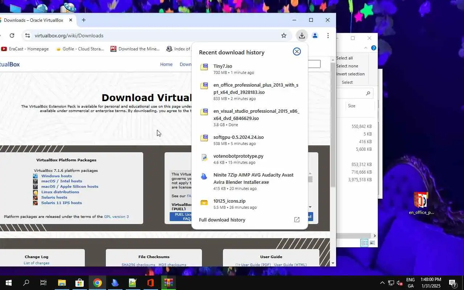Viewport: 464px width, 290px height.
Task: Switch Explorer to large icons view
Action: pyautogui.click(x=372, y=243)
